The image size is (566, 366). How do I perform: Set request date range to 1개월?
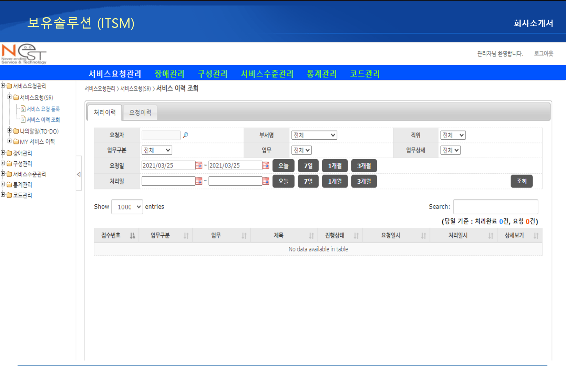point(335,166)
